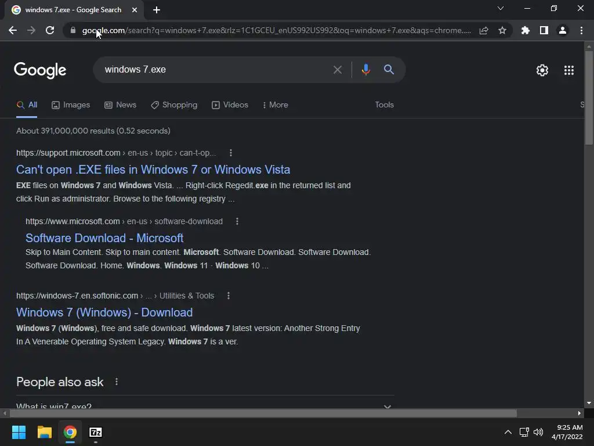Click the scroll down arrow
The image size is (594, 446).
tap(588, 403)
